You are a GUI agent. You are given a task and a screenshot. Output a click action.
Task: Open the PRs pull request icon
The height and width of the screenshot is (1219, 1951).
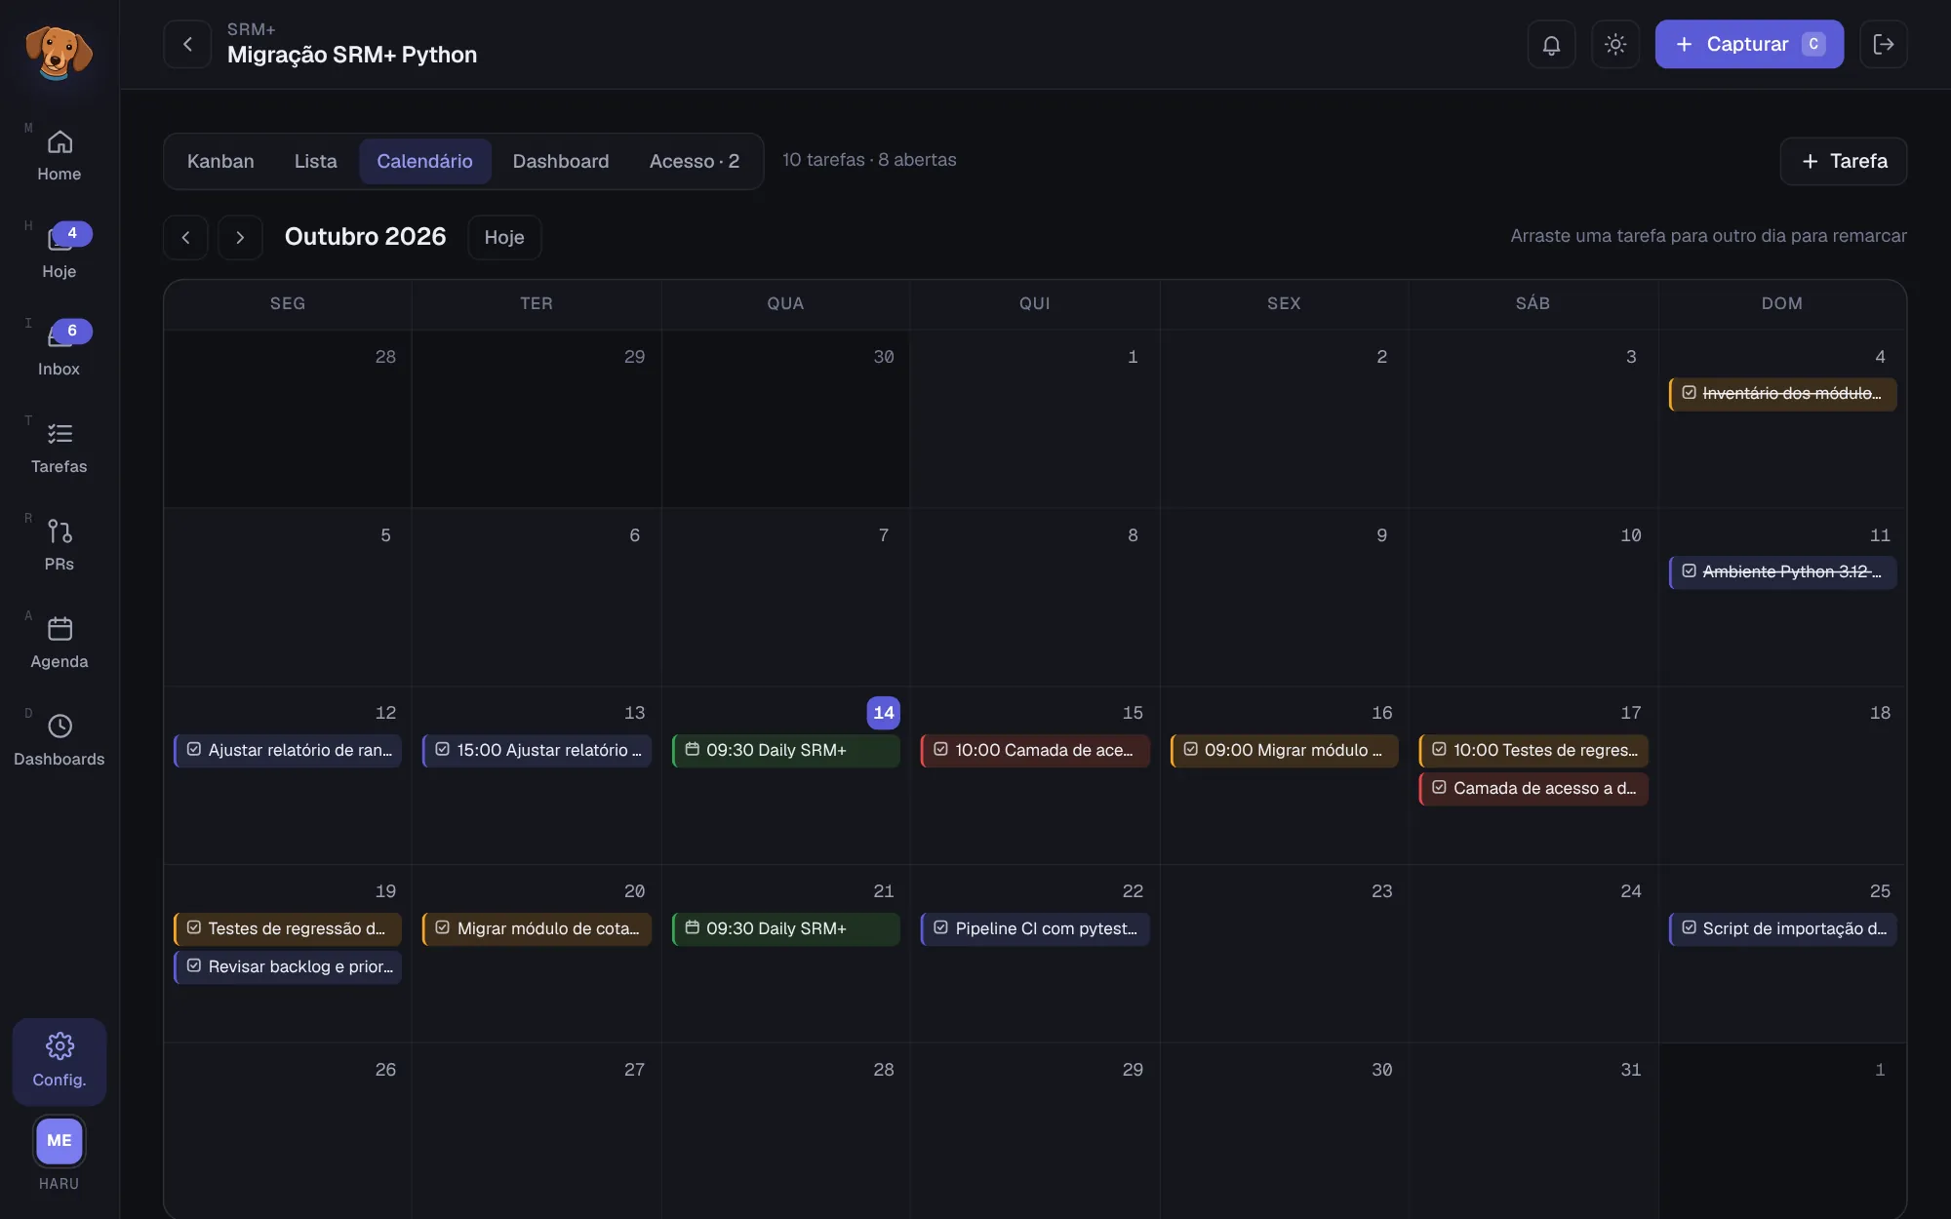60,531
